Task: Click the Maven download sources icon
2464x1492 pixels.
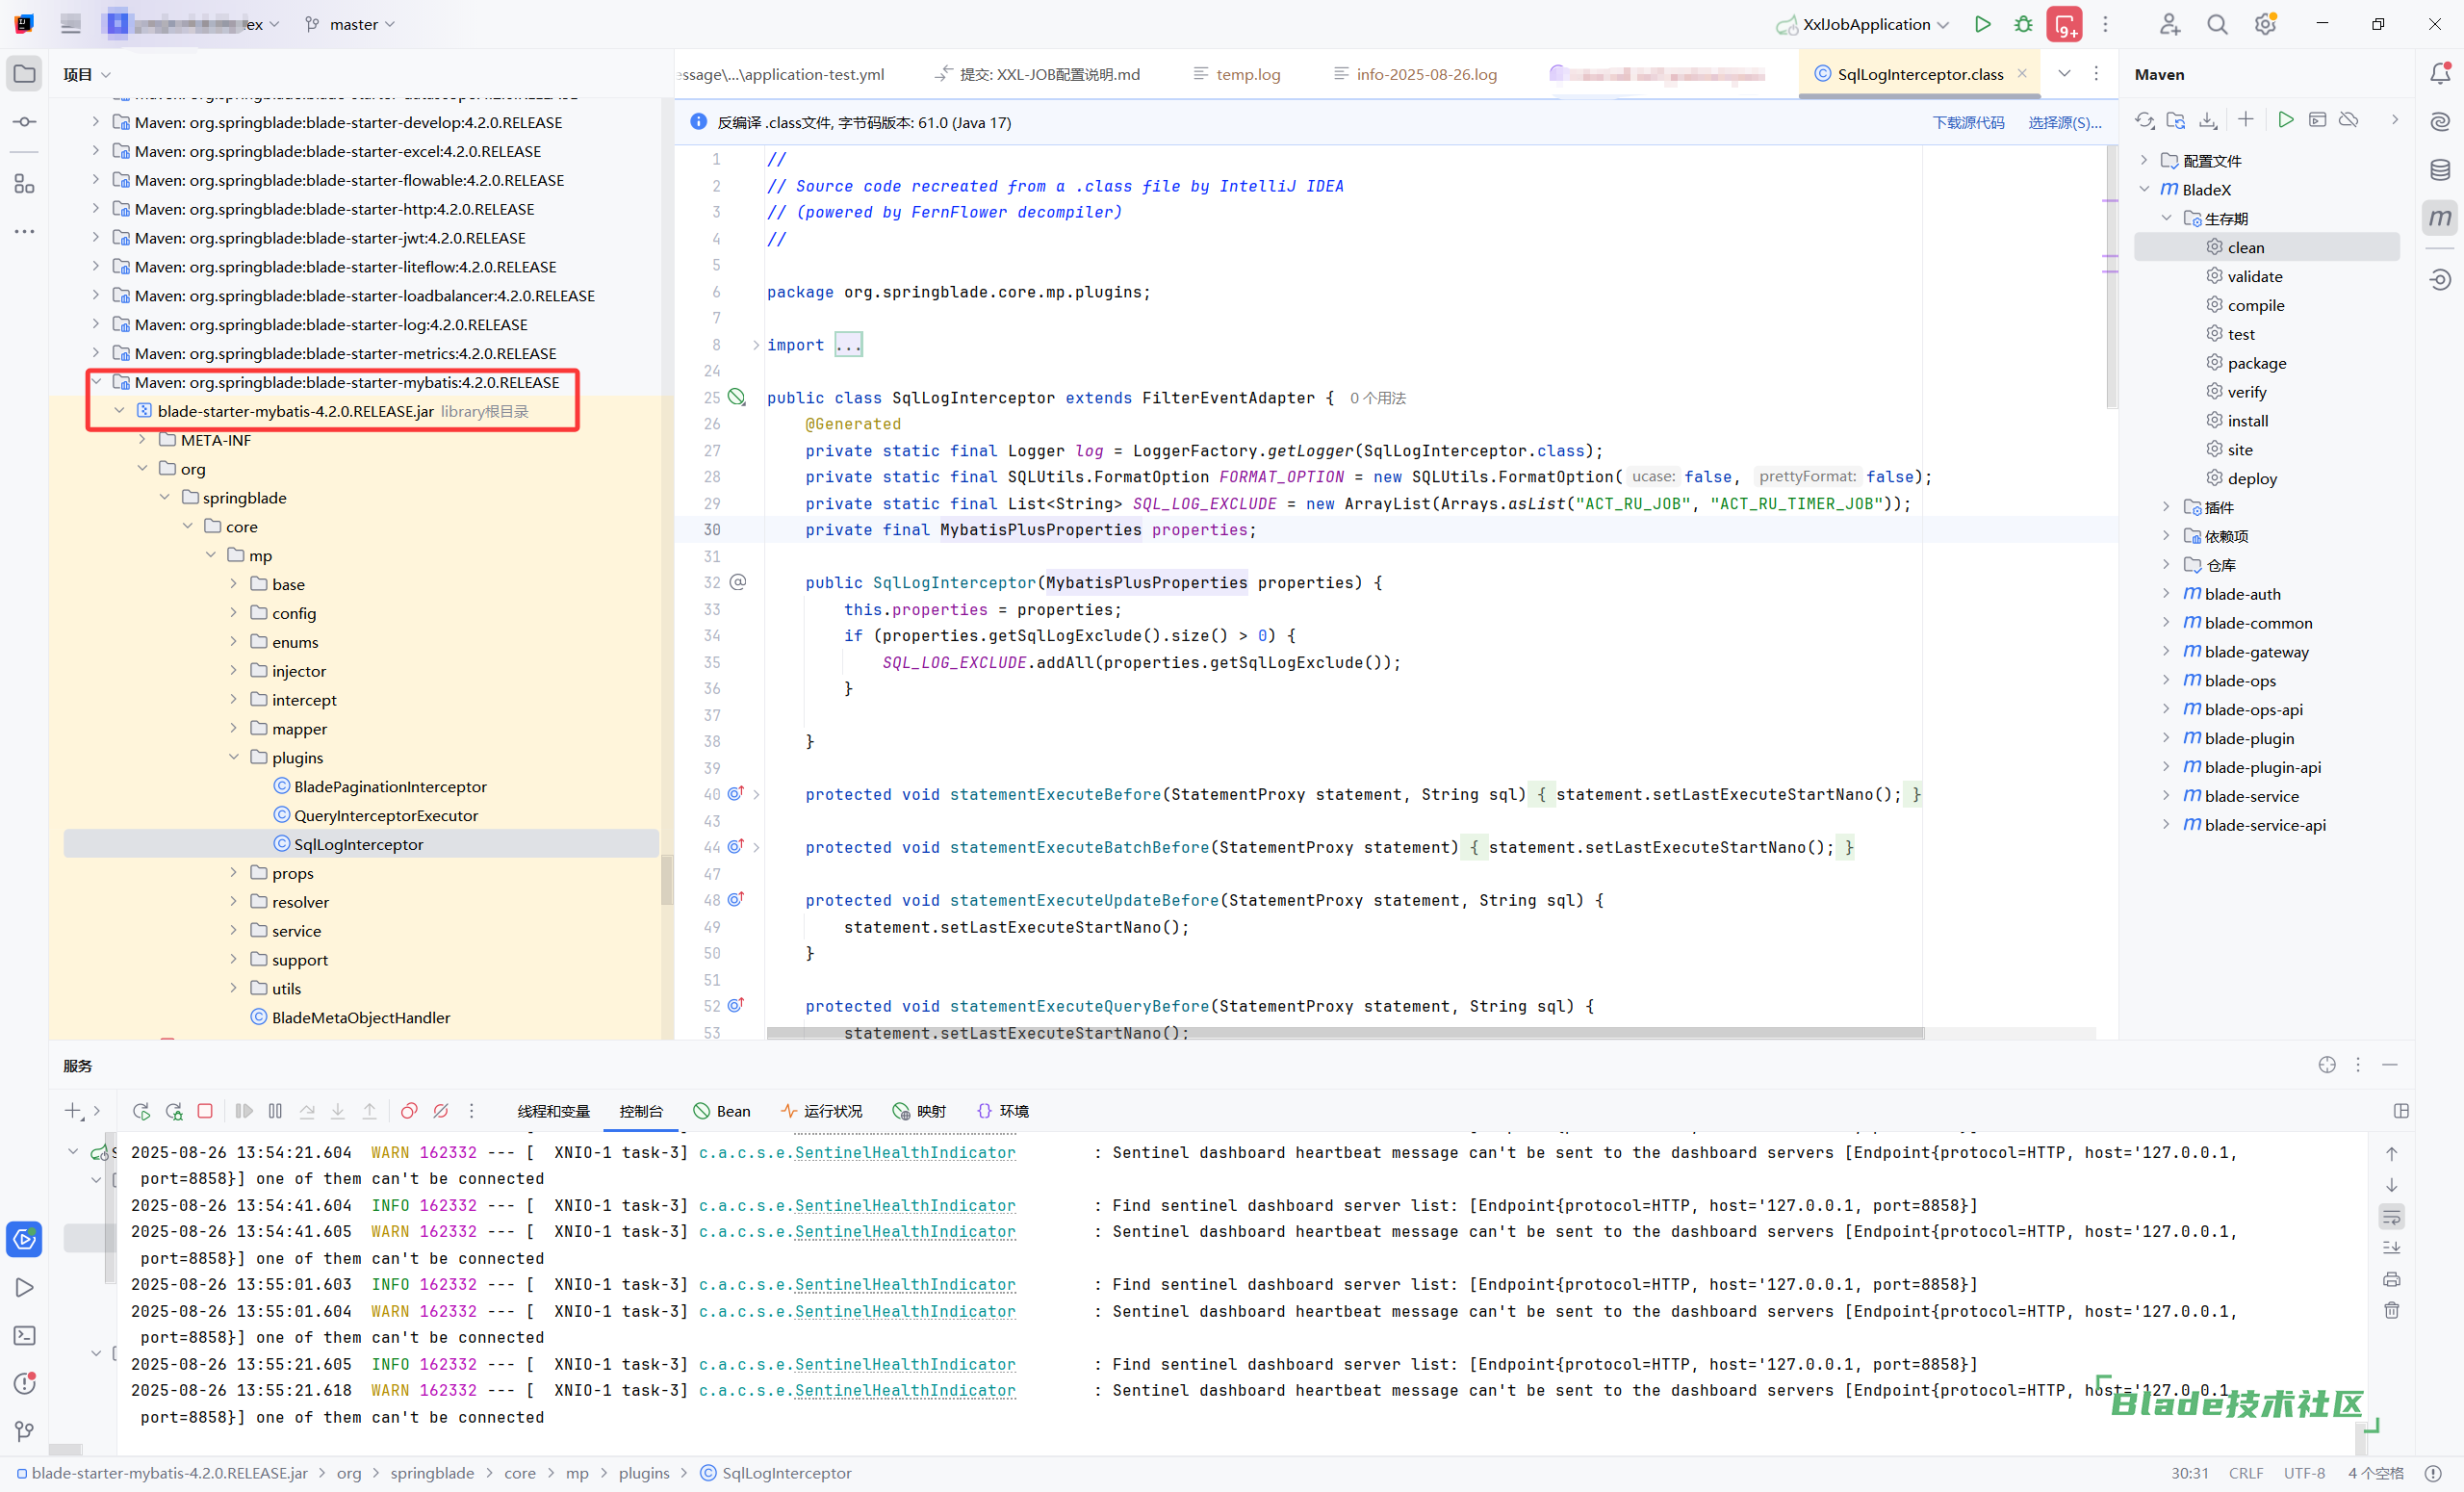Action: click(2208, 120)
